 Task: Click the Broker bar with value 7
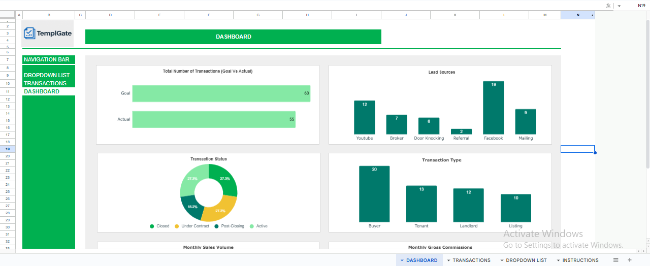397,124
